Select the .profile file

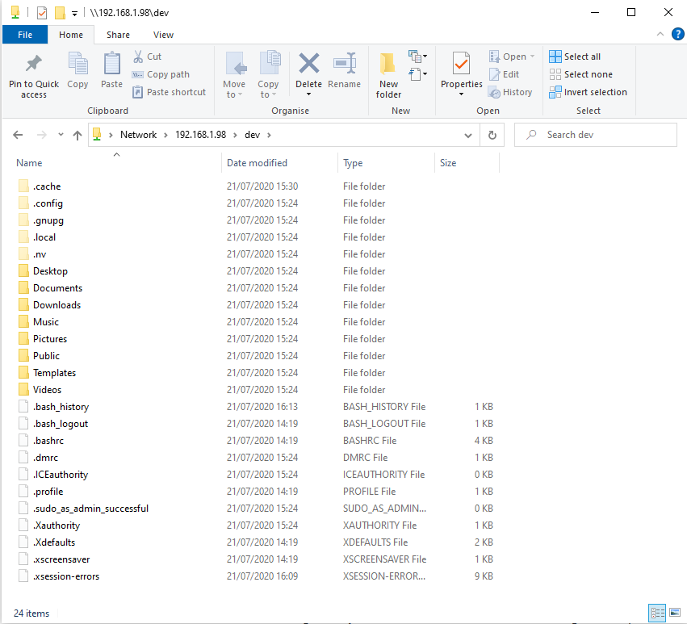click(48, 492)
